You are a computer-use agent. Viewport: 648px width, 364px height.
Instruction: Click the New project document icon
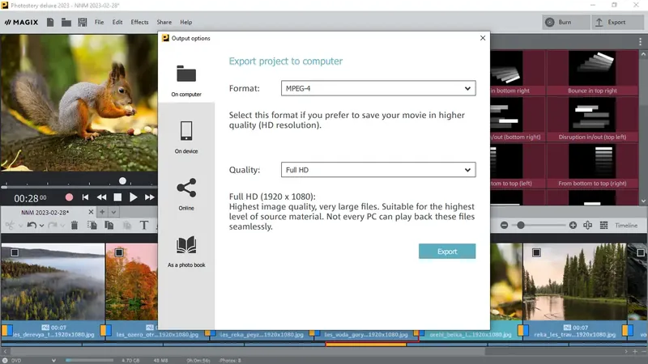point(50,23)
